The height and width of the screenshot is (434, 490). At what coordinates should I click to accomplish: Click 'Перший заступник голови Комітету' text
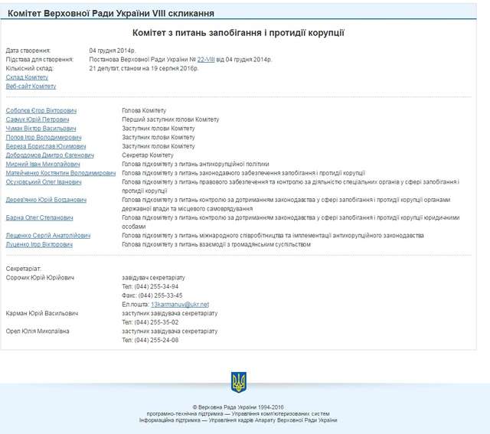[171, 119]
